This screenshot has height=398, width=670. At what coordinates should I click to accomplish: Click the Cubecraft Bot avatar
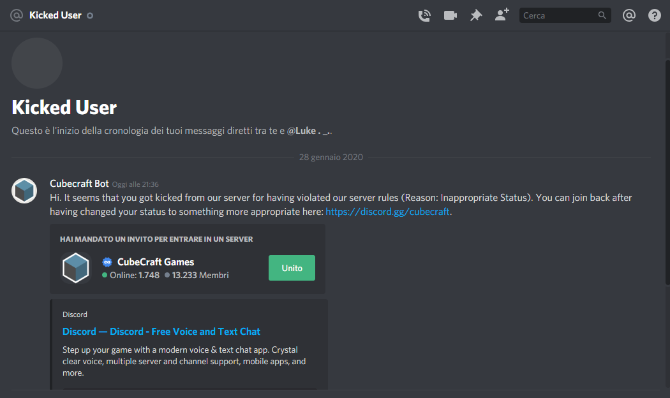[24, 191]
